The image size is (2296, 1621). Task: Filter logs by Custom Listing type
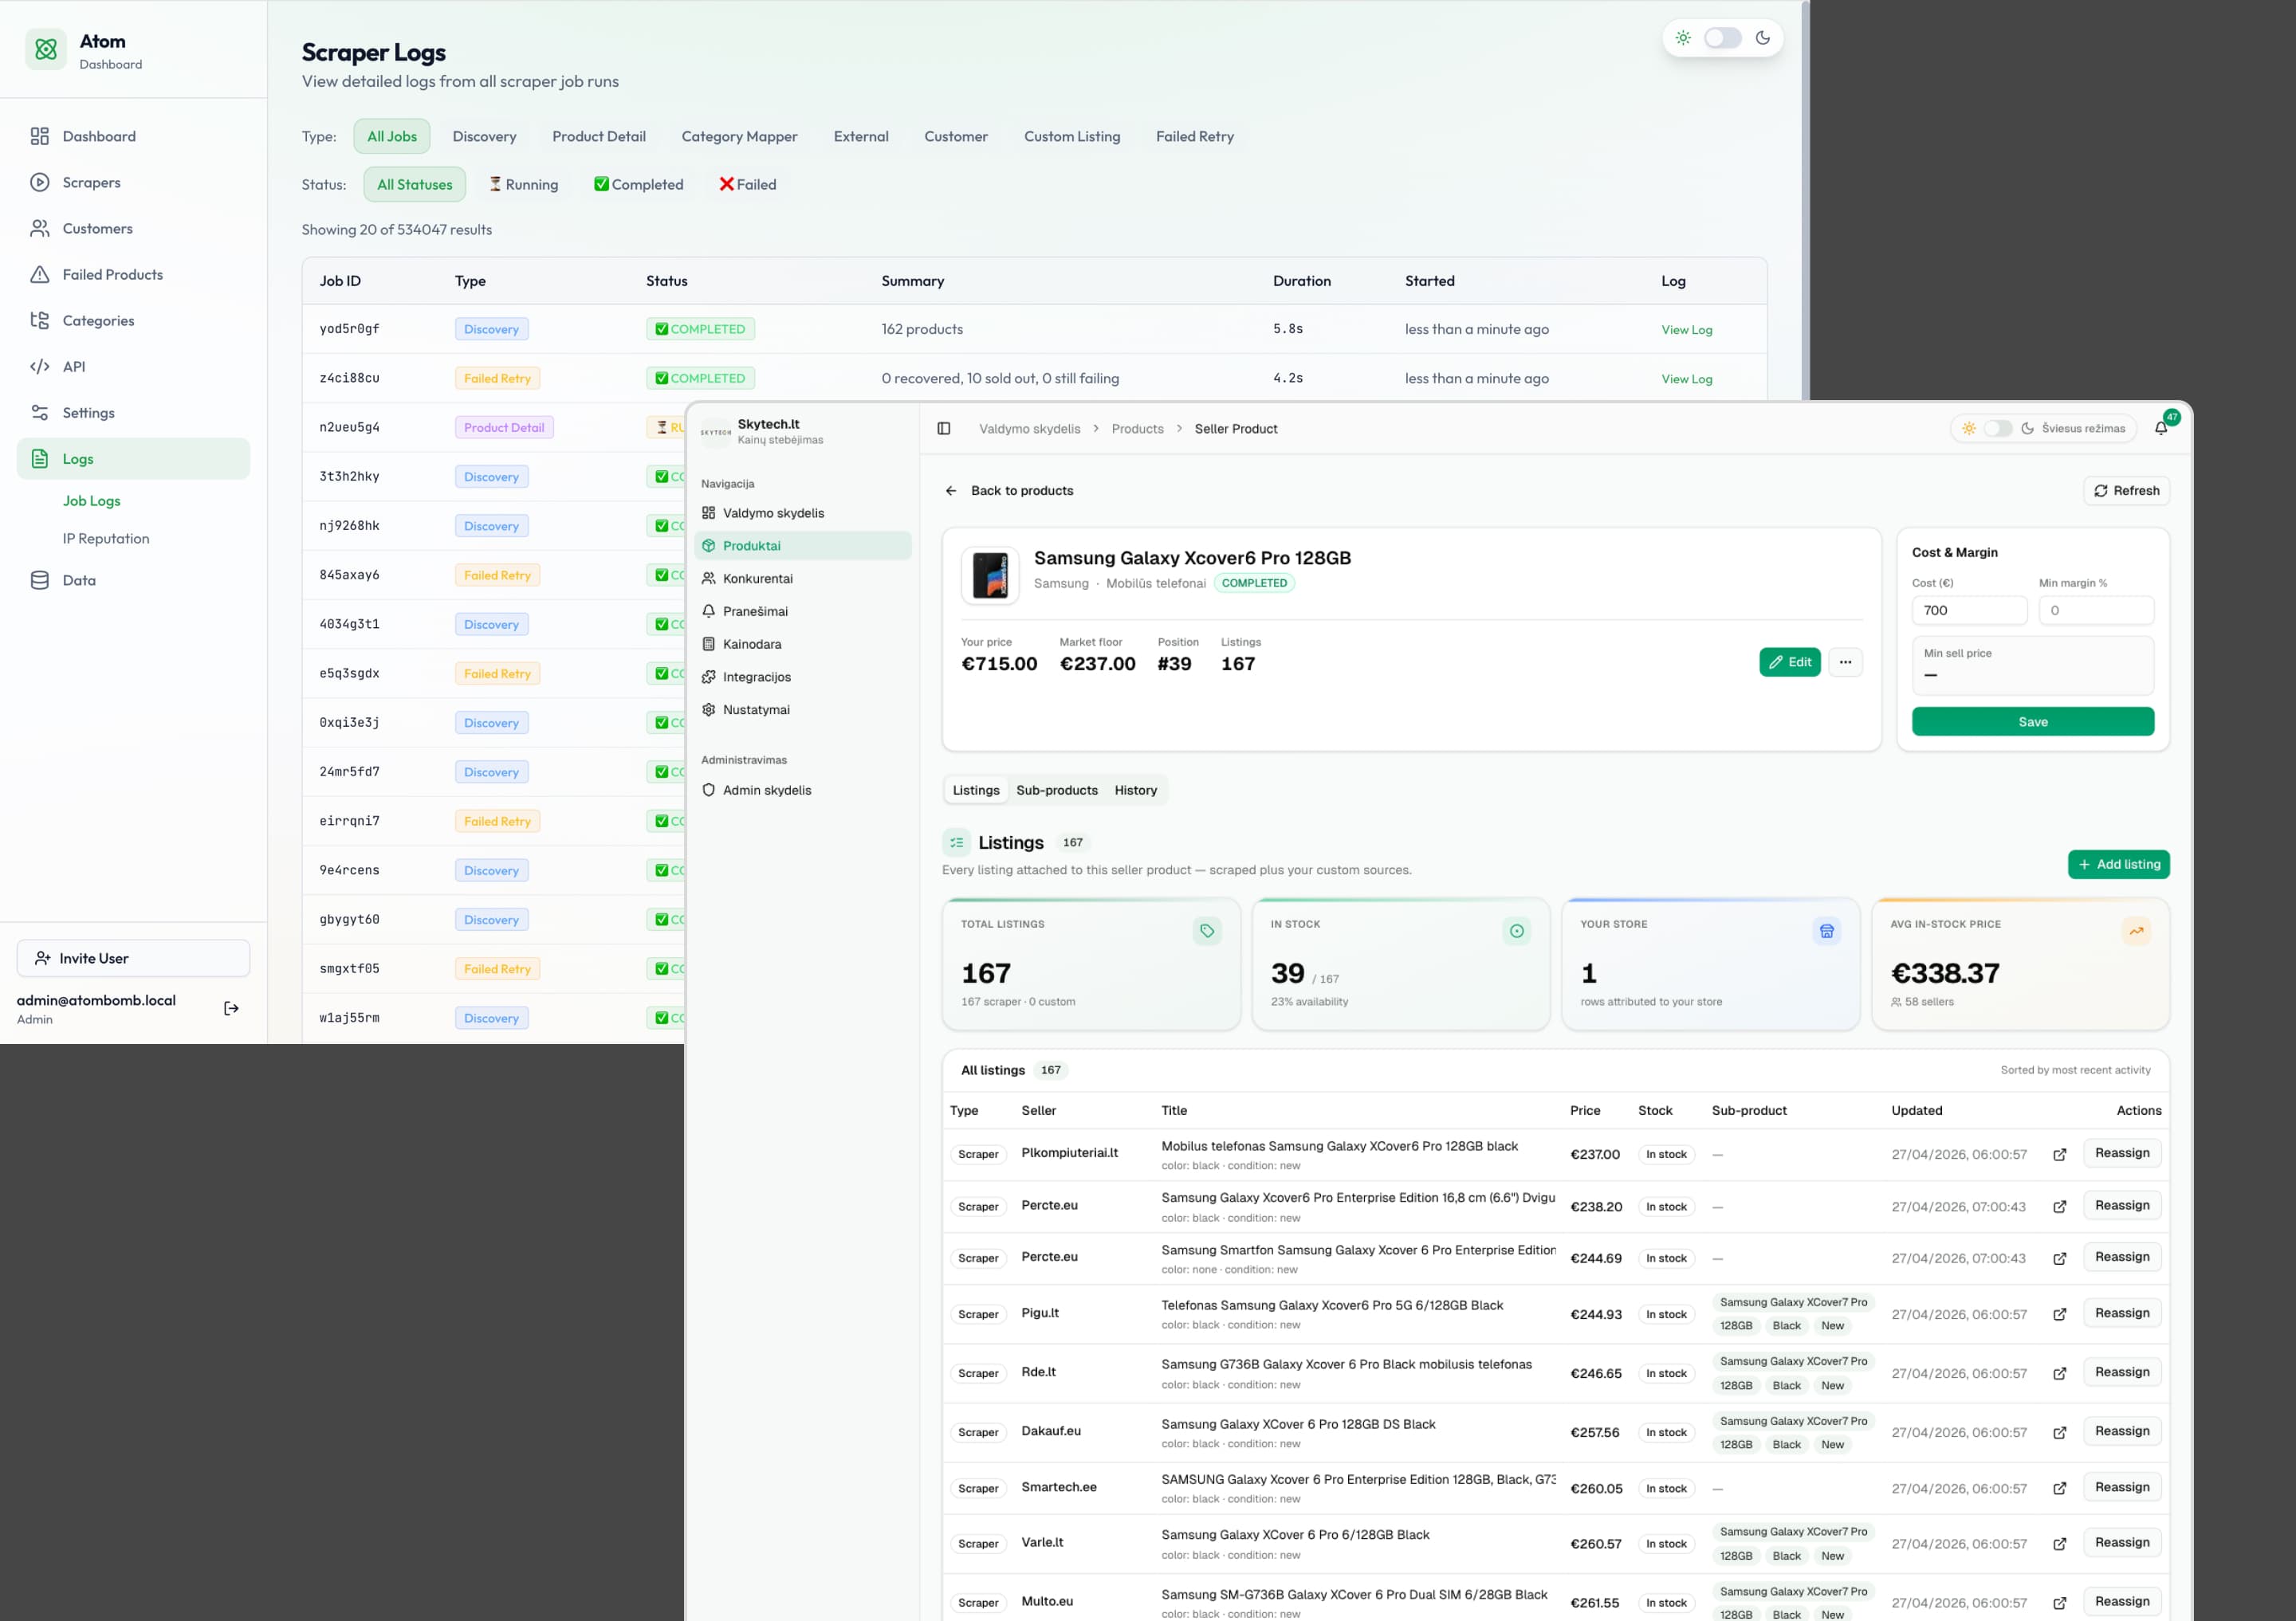coord(1072,136)
